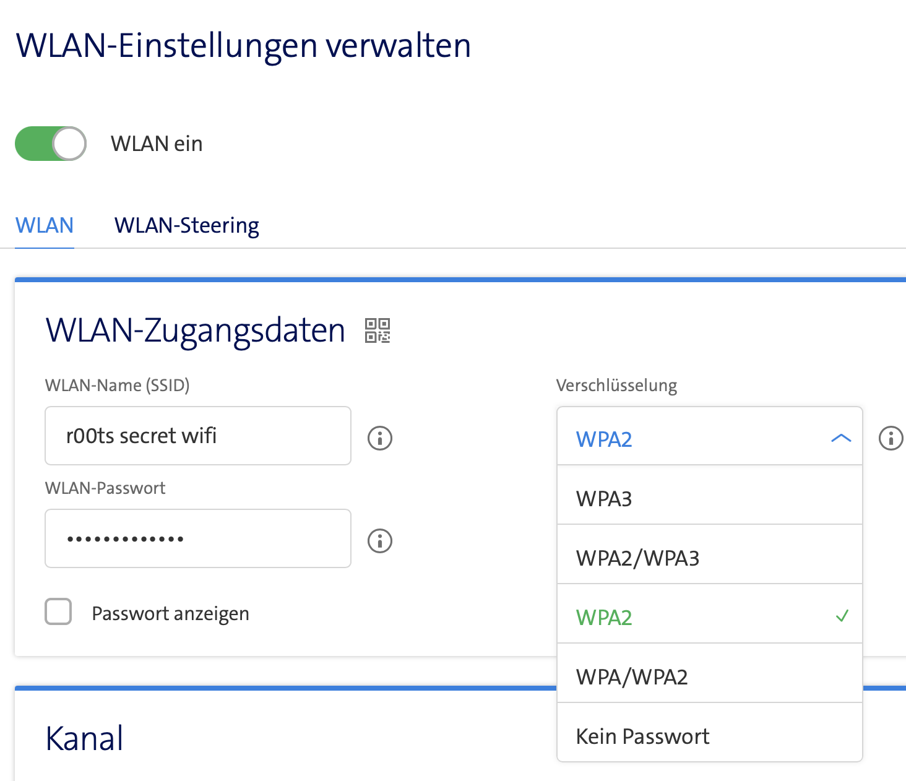Show info for Verschlüsselung dropdown
The image size is (906, 781).
click(891, 438)
